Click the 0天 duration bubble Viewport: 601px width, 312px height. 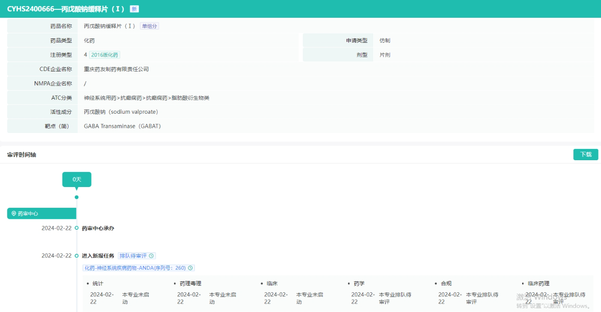[77, 179]
